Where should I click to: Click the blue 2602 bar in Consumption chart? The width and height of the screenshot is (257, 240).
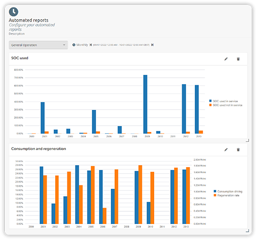53,214
